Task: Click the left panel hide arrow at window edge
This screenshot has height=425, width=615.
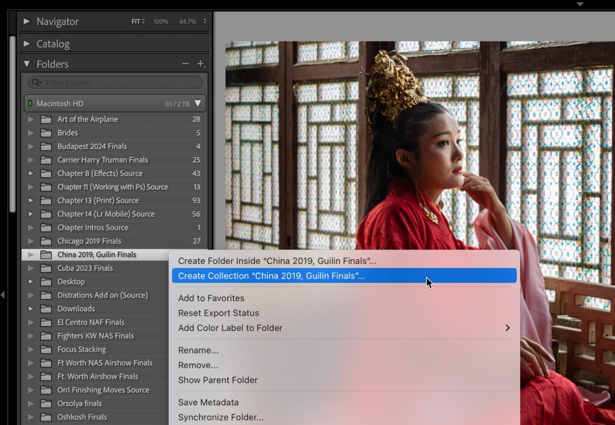Action: click(x=3, y=294)
